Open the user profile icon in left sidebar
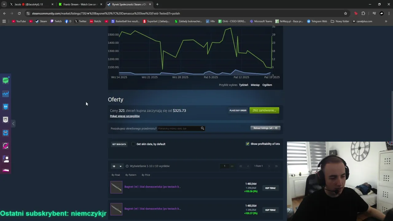This screenshot has width=393, height=221. [x=6, y=159]
